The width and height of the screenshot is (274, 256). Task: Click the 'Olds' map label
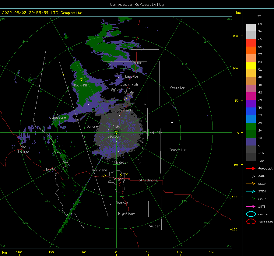(x=116, y=127)
